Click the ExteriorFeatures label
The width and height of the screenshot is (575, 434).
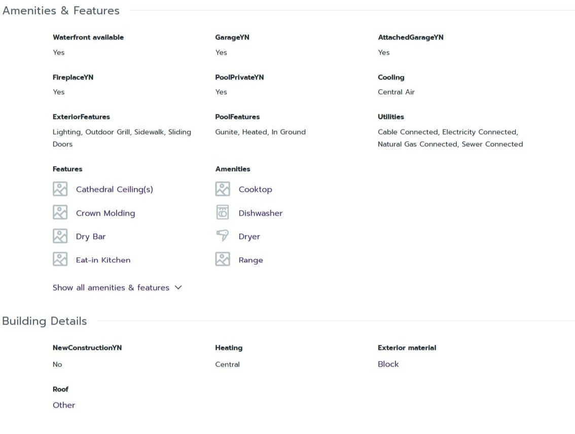point(81,117)
